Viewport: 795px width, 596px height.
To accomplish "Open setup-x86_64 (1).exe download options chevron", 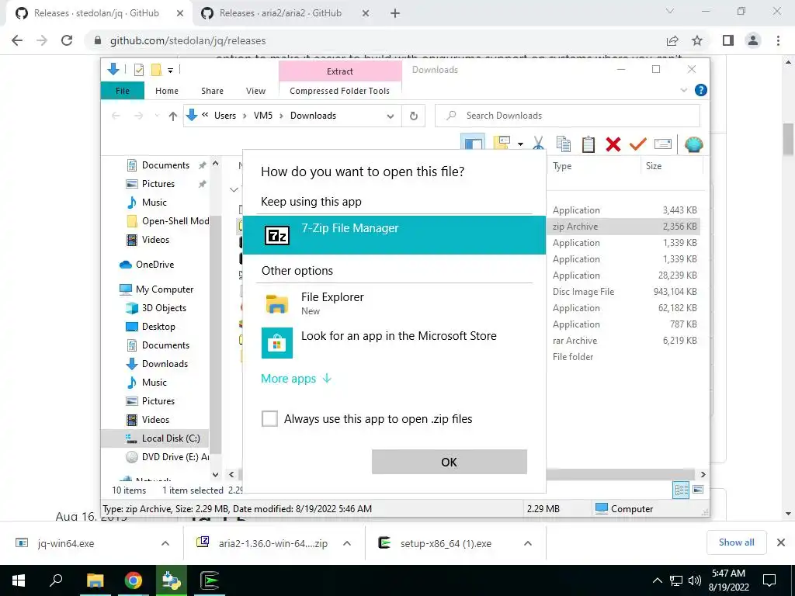I will [528, 543].
